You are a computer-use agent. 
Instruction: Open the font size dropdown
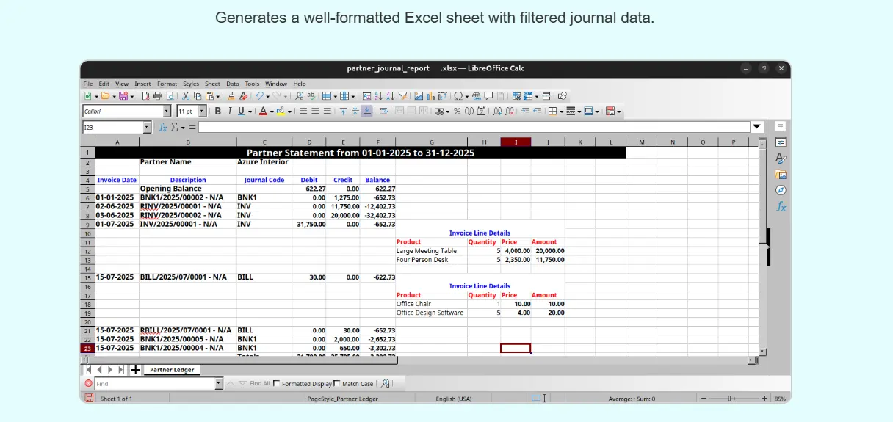tap(202, 112)
